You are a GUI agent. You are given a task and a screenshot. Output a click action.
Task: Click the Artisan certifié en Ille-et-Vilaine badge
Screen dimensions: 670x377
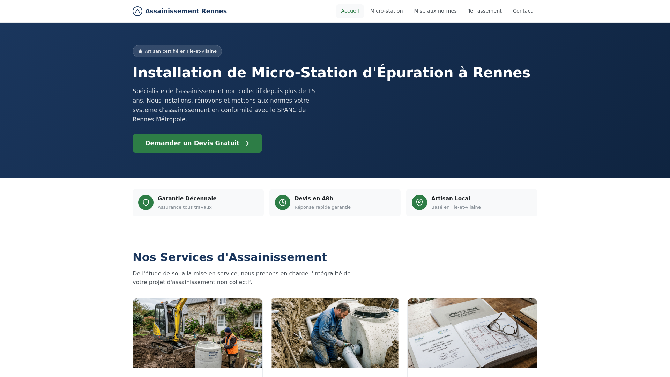pyautogui.click(x=177, y=51)
